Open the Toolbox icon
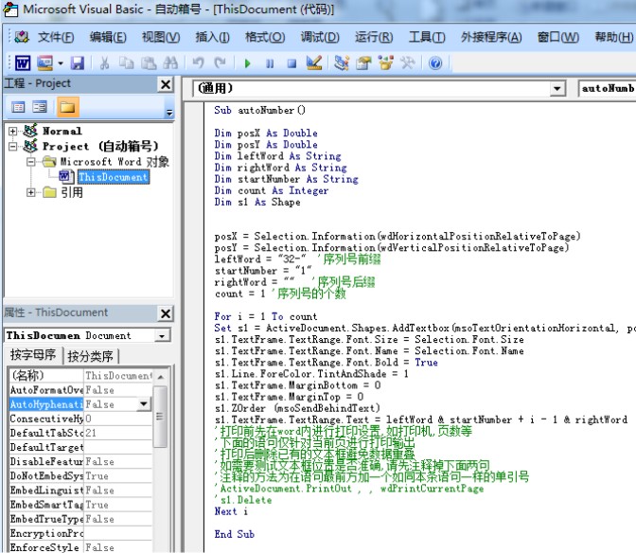 point(408,62)
